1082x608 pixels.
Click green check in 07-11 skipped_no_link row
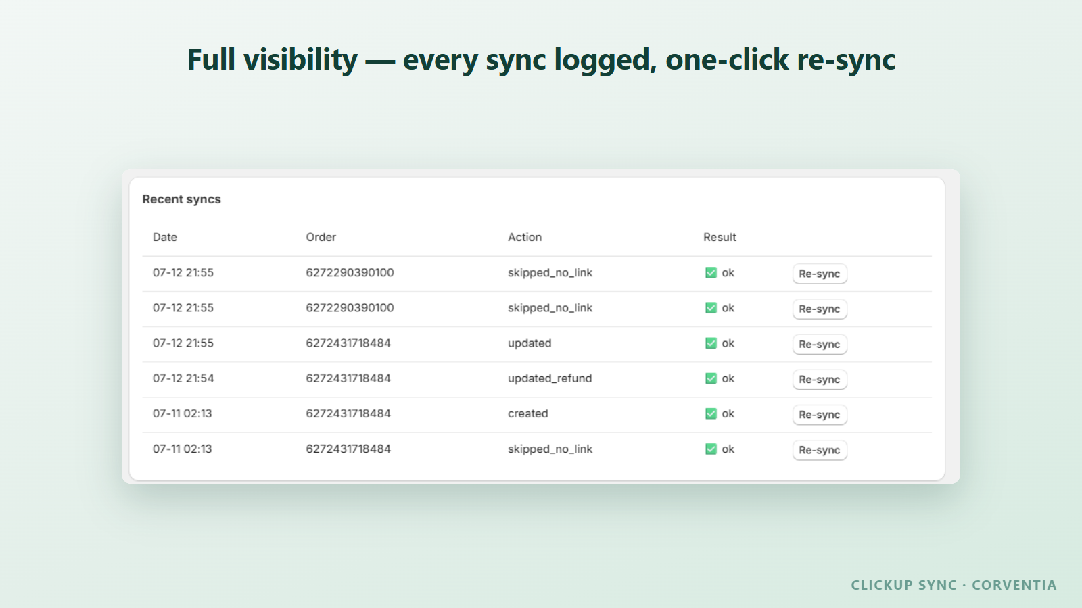click(711, 449)
